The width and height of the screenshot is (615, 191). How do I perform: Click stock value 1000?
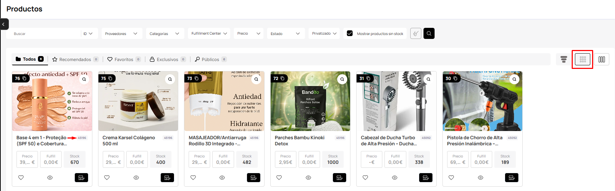point(333,162)
